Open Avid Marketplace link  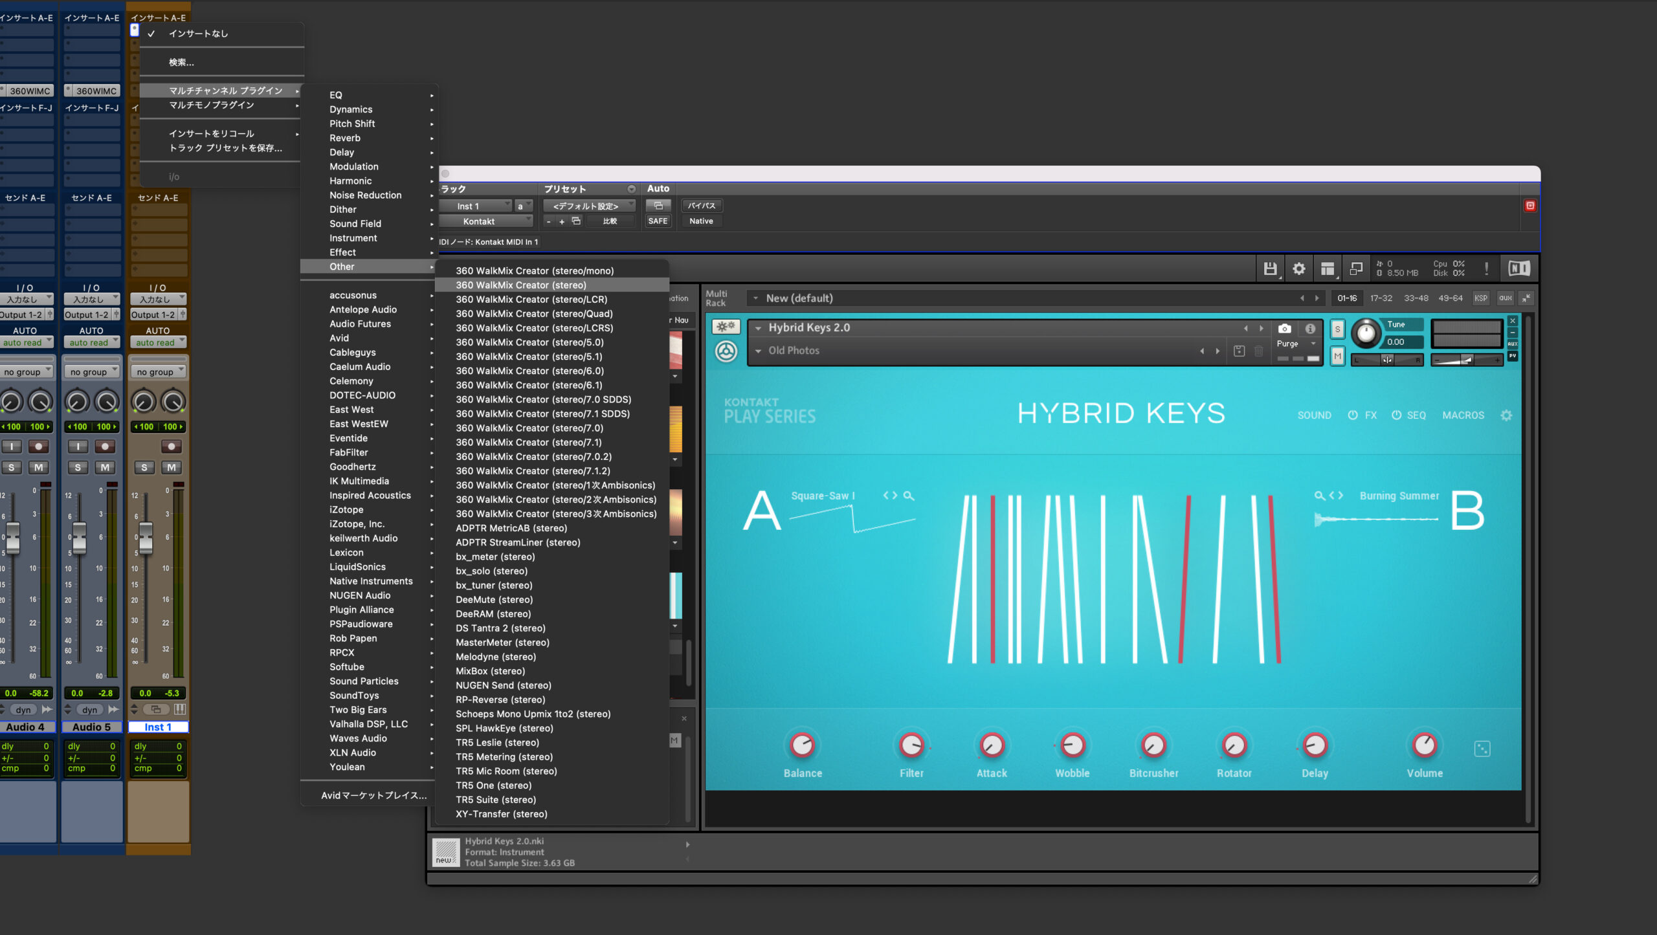(373, 795)
